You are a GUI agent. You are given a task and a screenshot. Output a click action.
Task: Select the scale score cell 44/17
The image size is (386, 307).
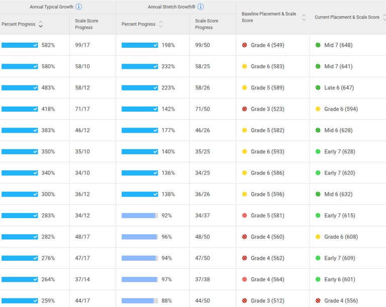[x=82, y=300]
